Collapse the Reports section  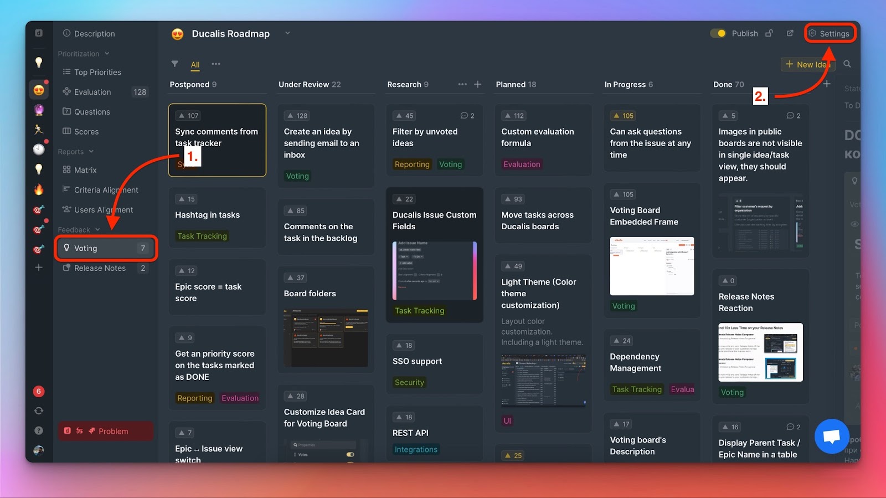click(91, 152)
